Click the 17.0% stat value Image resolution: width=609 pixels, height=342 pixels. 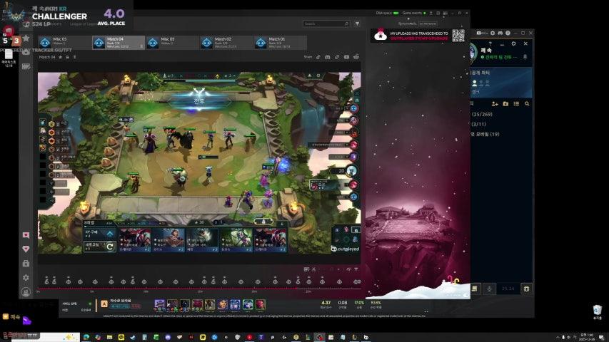point(359,303)
